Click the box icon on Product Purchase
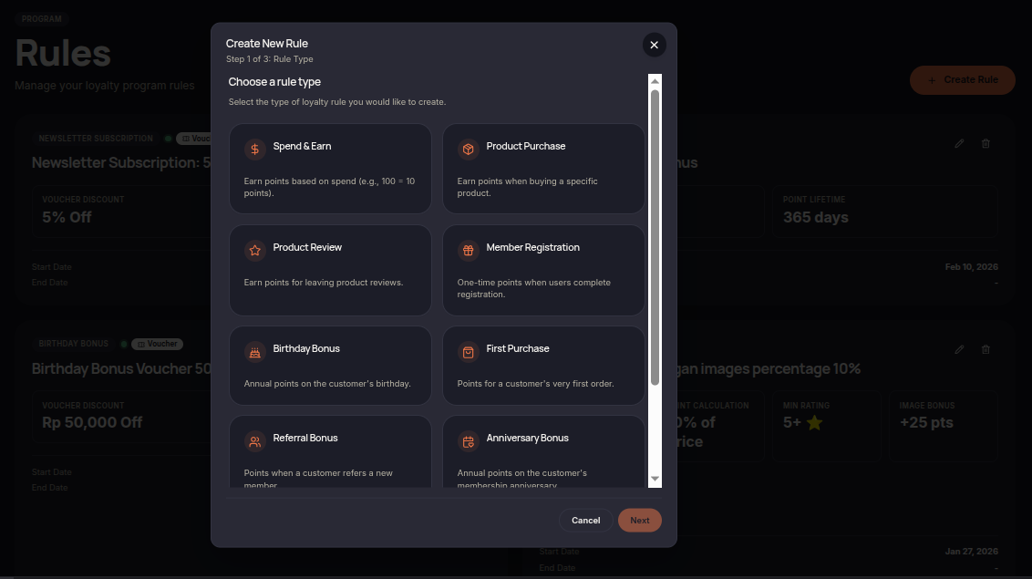Image resolution: width=1032 pixels, height=579 pixels. point(468,150)
